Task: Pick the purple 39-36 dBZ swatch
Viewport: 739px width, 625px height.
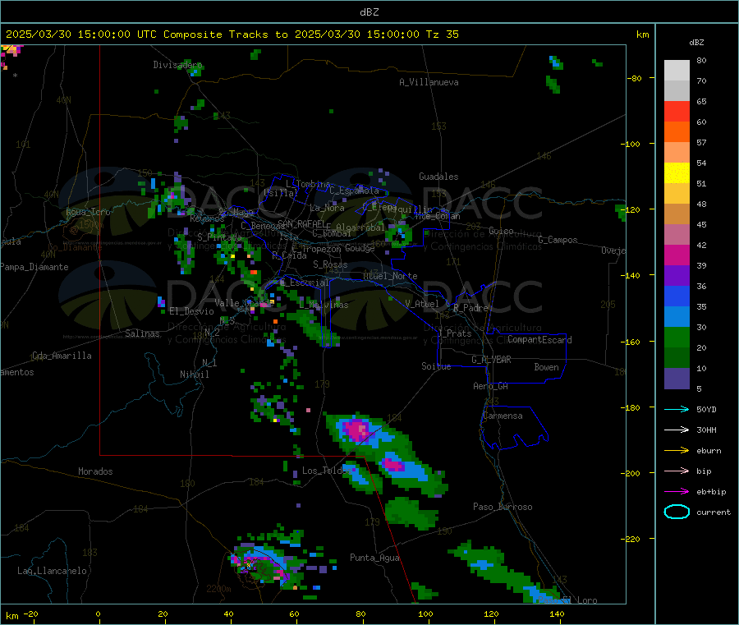Action: click(677, 276)
